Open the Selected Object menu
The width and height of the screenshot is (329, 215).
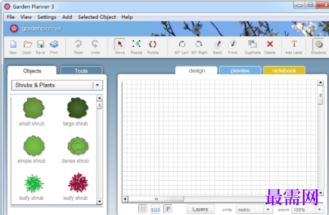(97, 17)
